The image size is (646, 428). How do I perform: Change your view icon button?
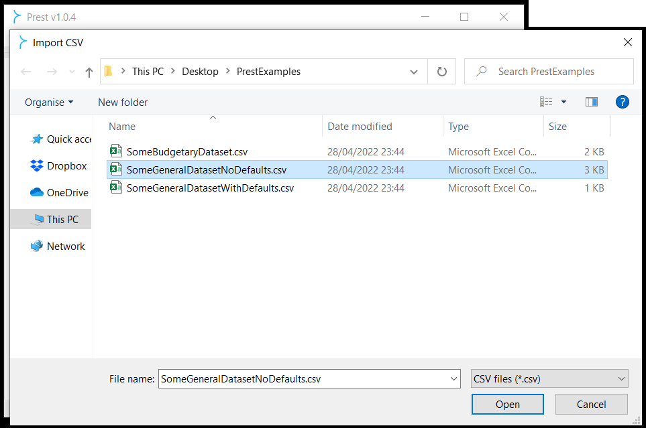point(546,102)
